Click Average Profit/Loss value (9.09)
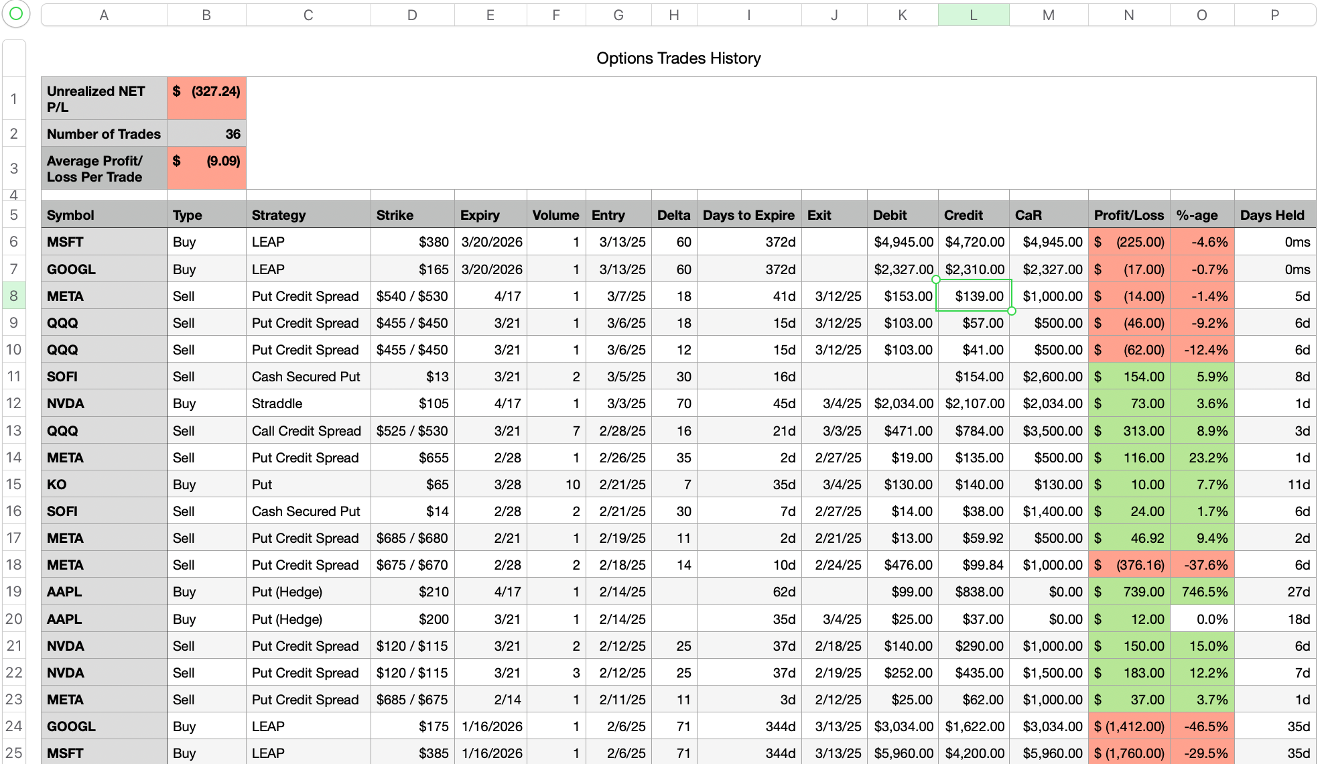This screenshot has width=1324, height=764. pos(206,168)
